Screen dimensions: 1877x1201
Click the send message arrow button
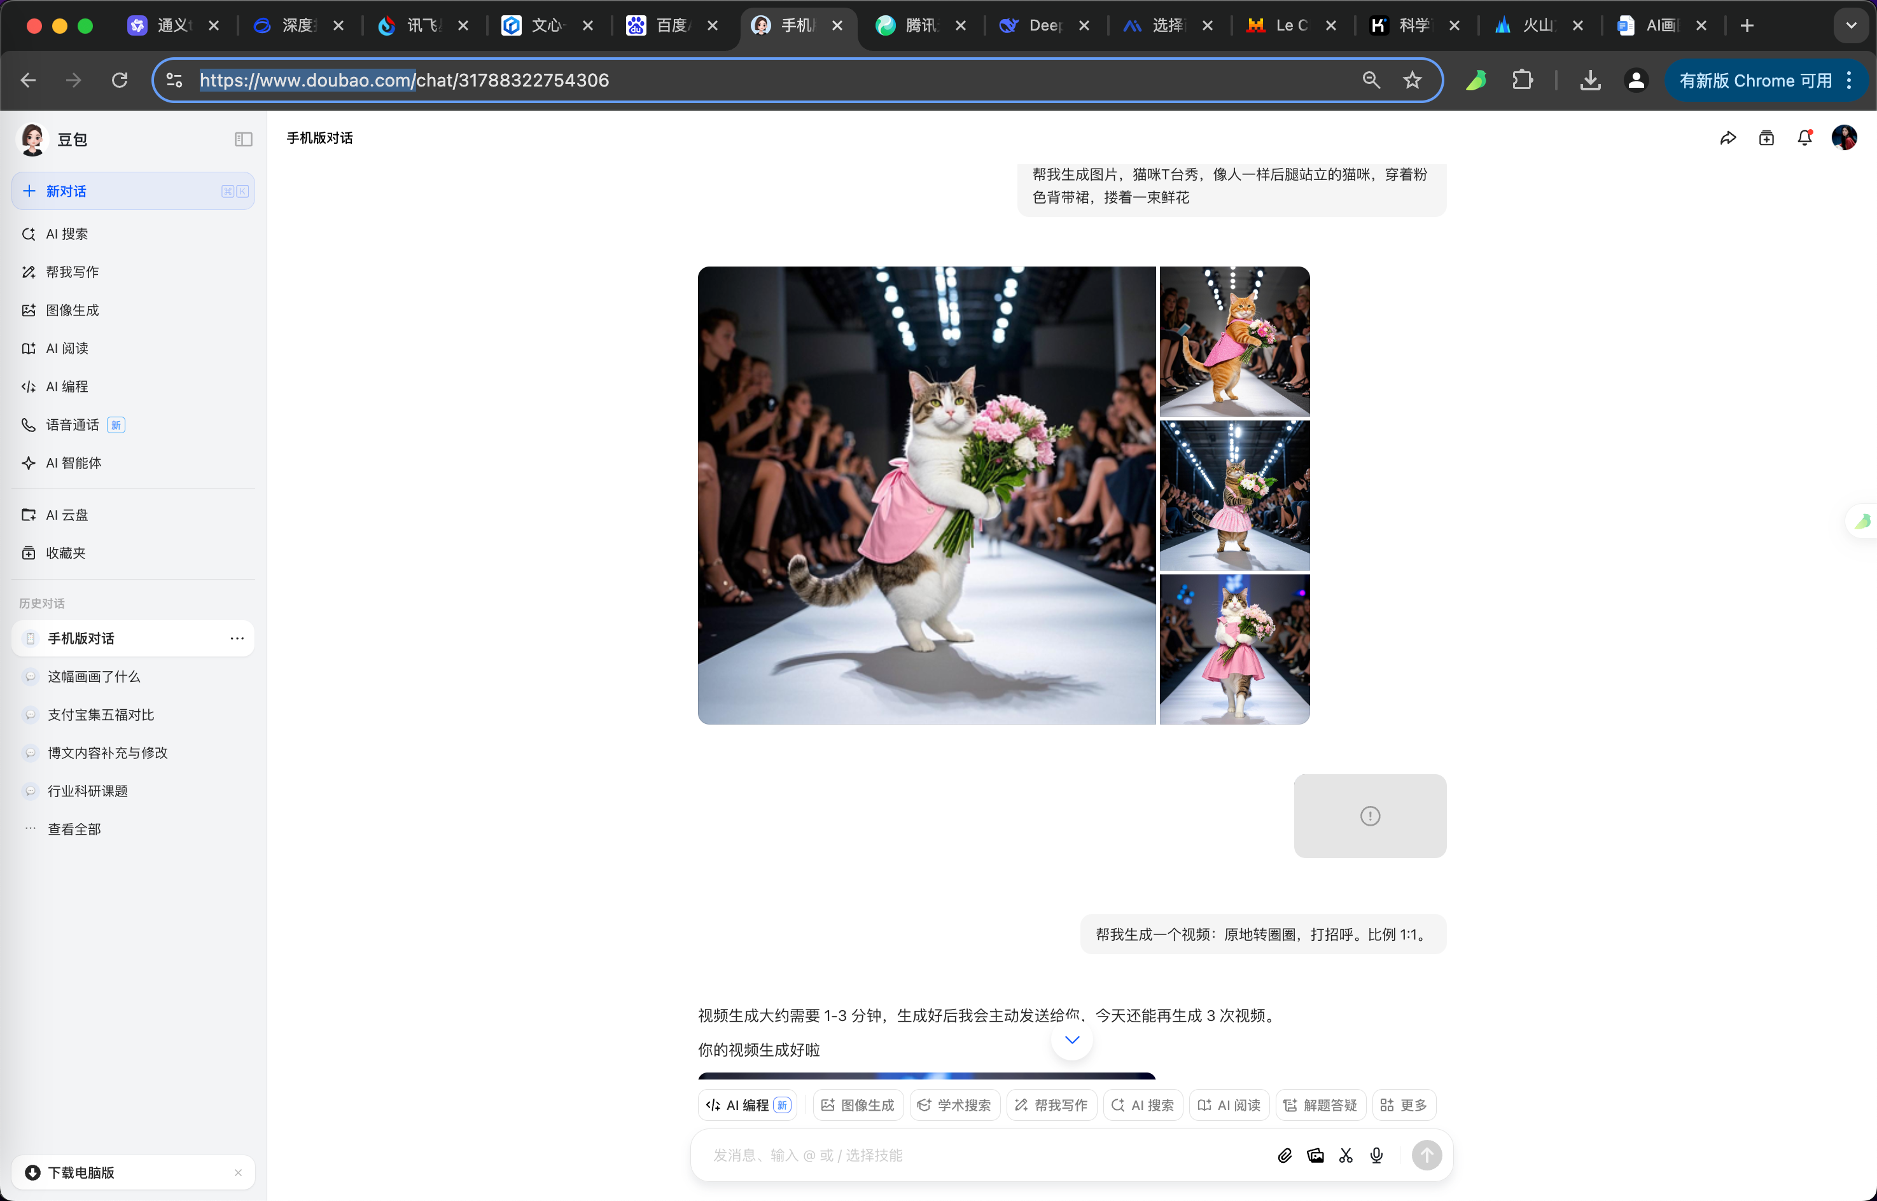[1427, 1155]
